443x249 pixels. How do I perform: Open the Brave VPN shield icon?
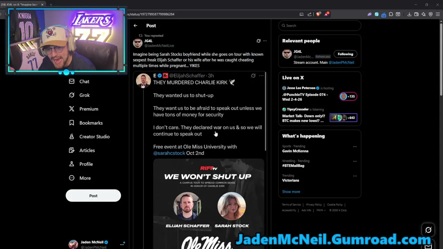[x=431, y=14]
